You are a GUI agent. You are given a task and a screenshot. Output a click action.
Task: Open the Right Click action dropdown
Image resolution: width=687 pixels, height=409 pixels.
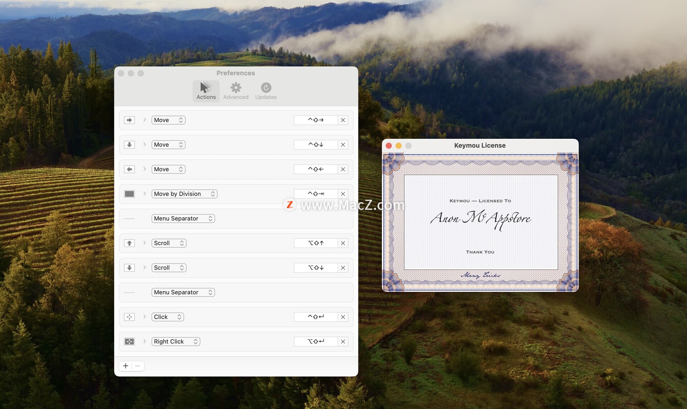[176, 342]
